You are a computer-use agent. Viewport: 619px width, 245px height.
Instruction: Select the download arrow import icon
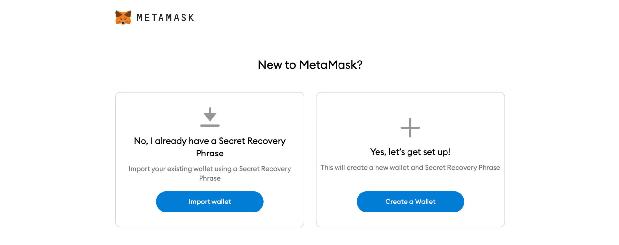[x=210, y=117]
